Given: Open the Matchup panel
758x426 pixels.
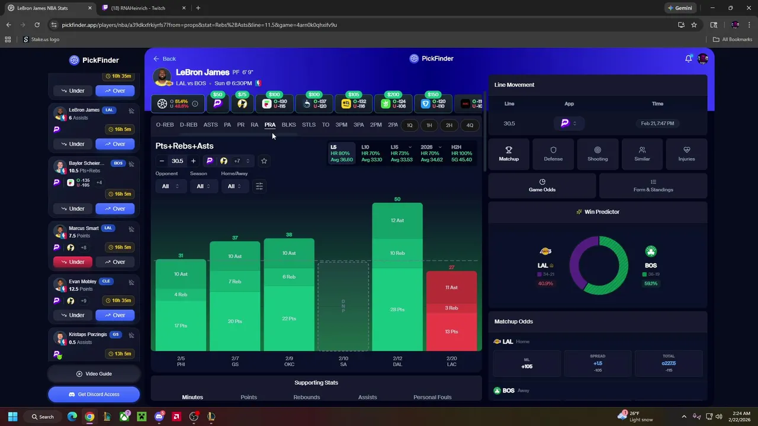Looking at the screenshot, I should coord(509,154).
